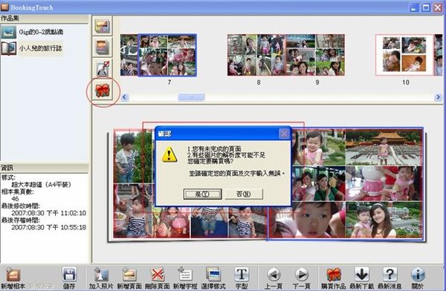The image size is (446, 291).
Task: Click the pinned-photo icon in vertical toolbar
Action: tap(103, 68)
